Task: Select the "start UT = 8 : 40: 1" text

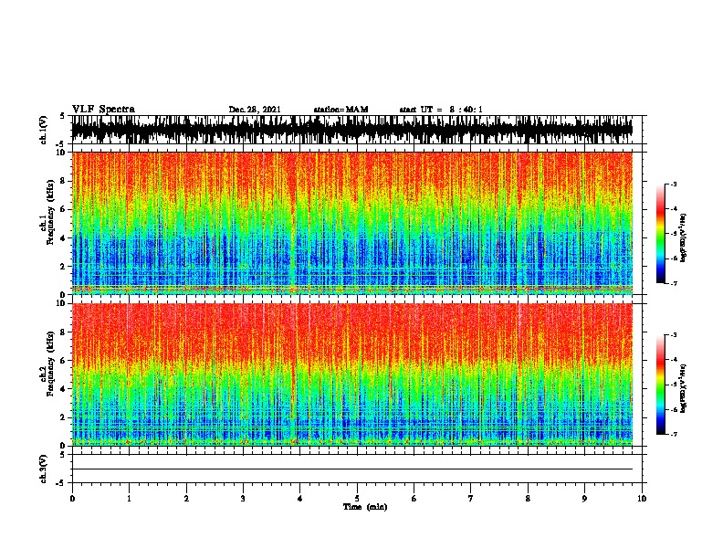Action: point(441,110)
